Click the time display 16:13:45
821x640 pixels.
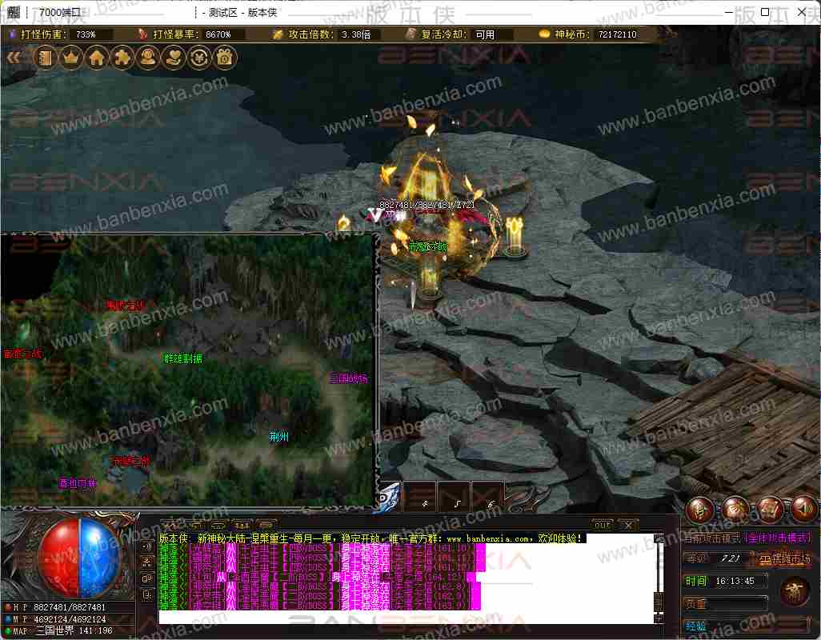[x=735, y=581]
